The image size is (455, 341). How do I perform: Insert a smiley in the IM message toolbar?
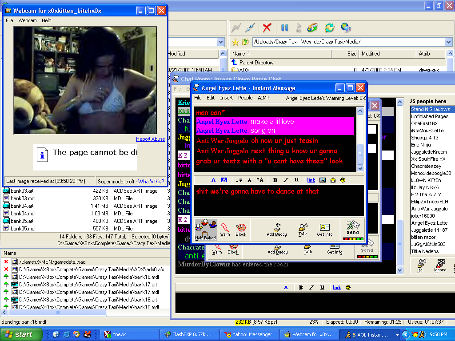pyautogui.click(x=343, y=180)
